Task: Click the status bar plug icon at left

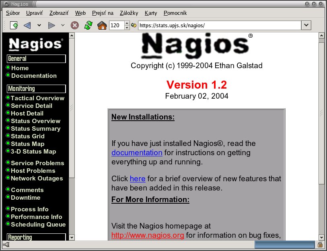Action: 6,245
